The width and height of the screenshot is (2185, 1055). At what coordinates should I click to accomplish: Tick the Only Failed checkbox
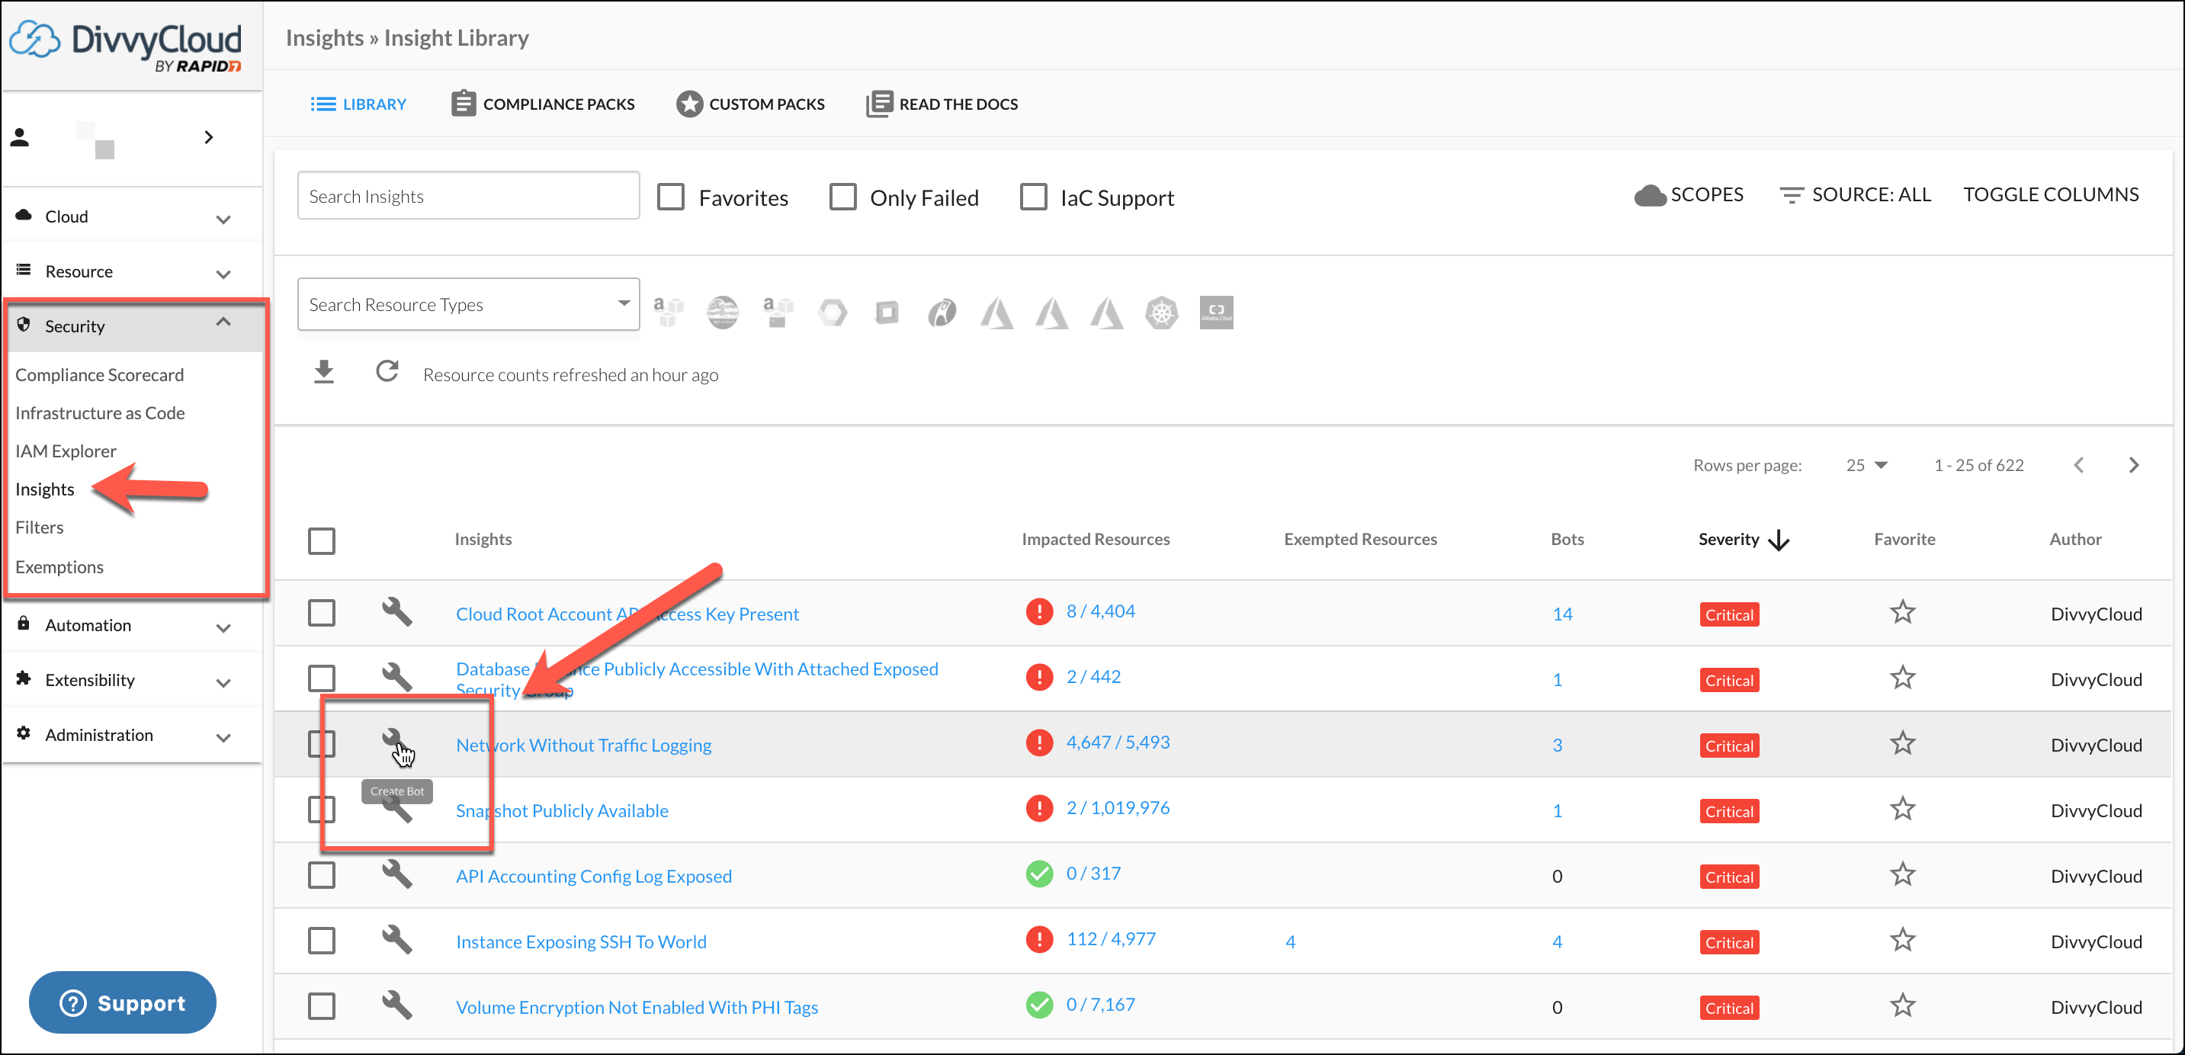842,197
